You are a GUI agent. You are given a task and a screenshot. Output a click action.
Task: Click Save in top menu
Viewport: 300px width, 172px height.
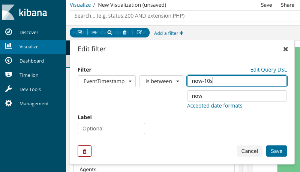pos(266,5)
